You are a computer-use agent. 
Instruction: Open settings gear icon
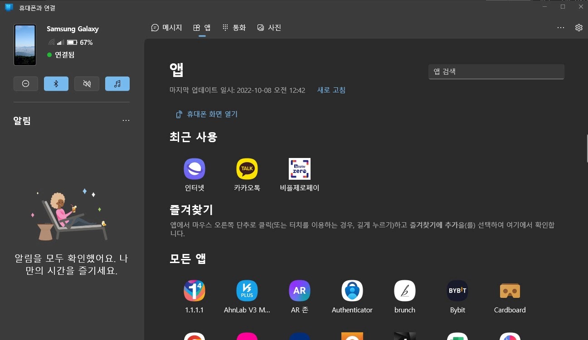pyautogui.click(x=579, y=28)
